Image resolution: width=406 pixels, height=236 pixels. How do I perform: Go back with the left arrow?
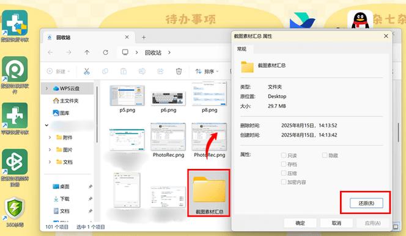click(x=51, y=52)
